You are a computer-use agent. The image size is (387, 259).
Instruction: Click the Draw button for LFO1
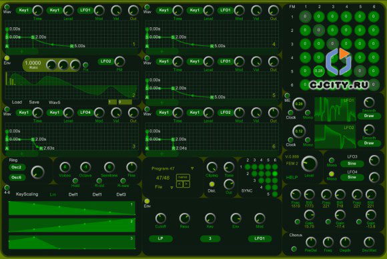(x=369, y=116)
